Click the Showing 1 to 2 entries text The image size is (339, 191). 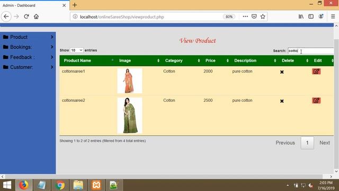[103, 141]
